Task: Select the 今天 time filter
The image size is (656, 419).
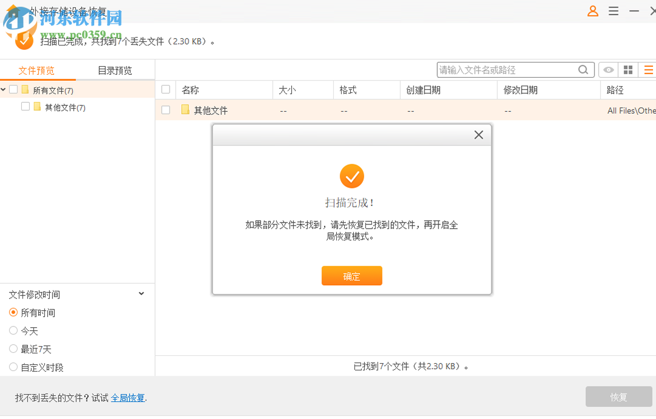Action: (x=13, y=331)
